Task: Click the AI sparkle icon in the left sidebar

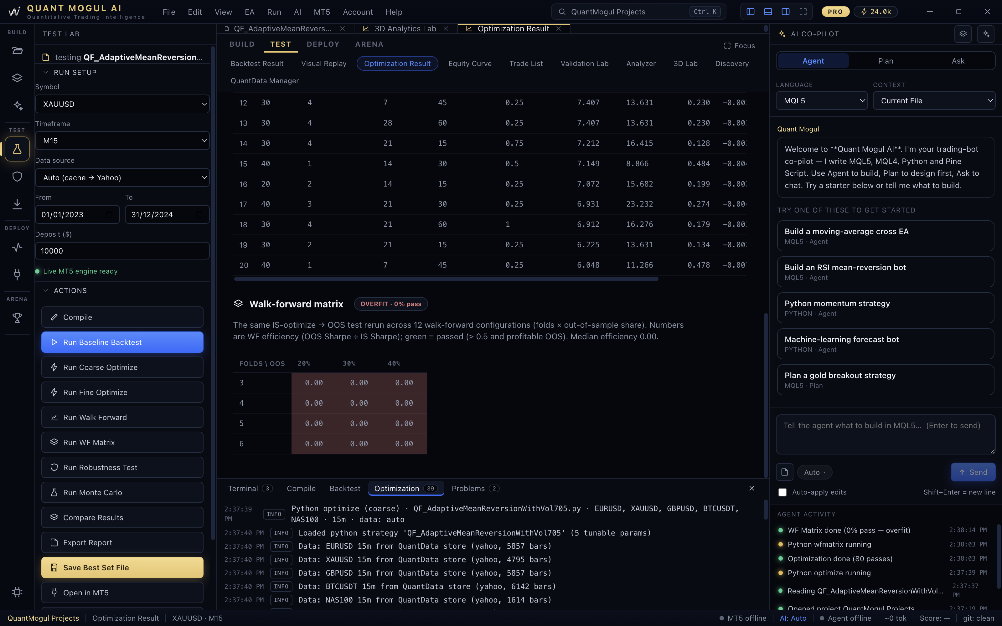Action: (x=17, y=105)
